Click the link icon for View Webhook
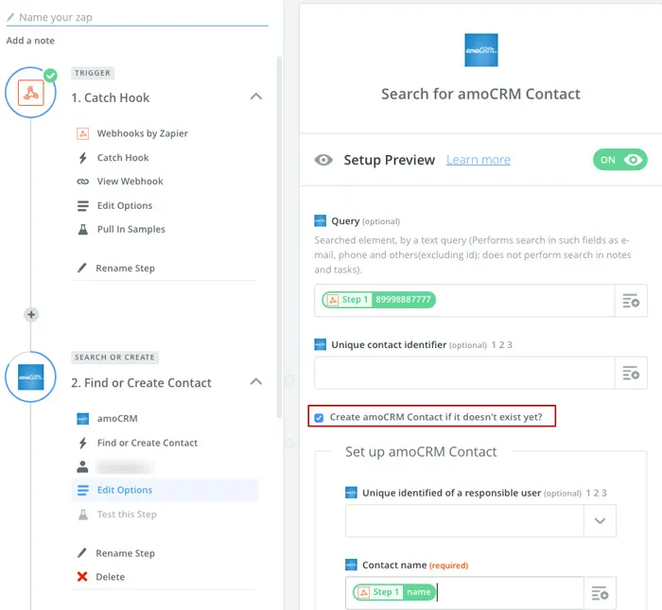Screen dimensions: 662x610 pos(83,182)
